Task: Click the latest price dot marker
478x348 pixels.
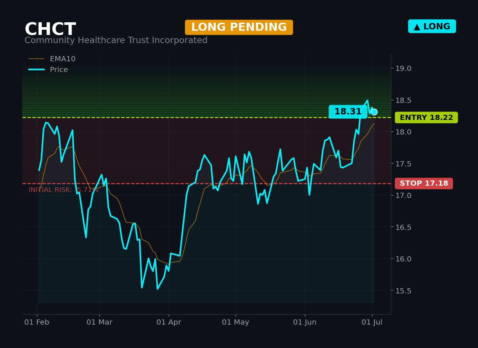Action: [374, 112]
